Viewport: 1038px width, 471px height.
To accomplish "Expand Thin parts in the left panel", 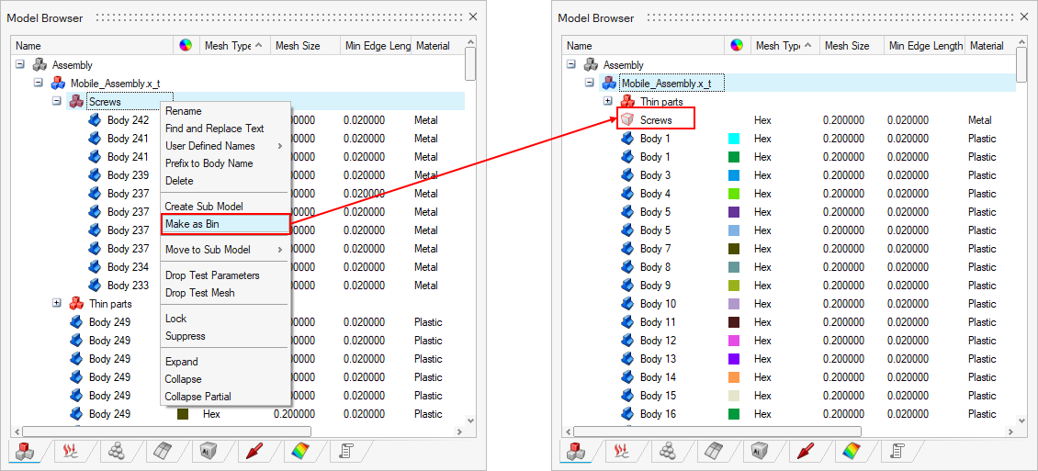I will (56, 304).
